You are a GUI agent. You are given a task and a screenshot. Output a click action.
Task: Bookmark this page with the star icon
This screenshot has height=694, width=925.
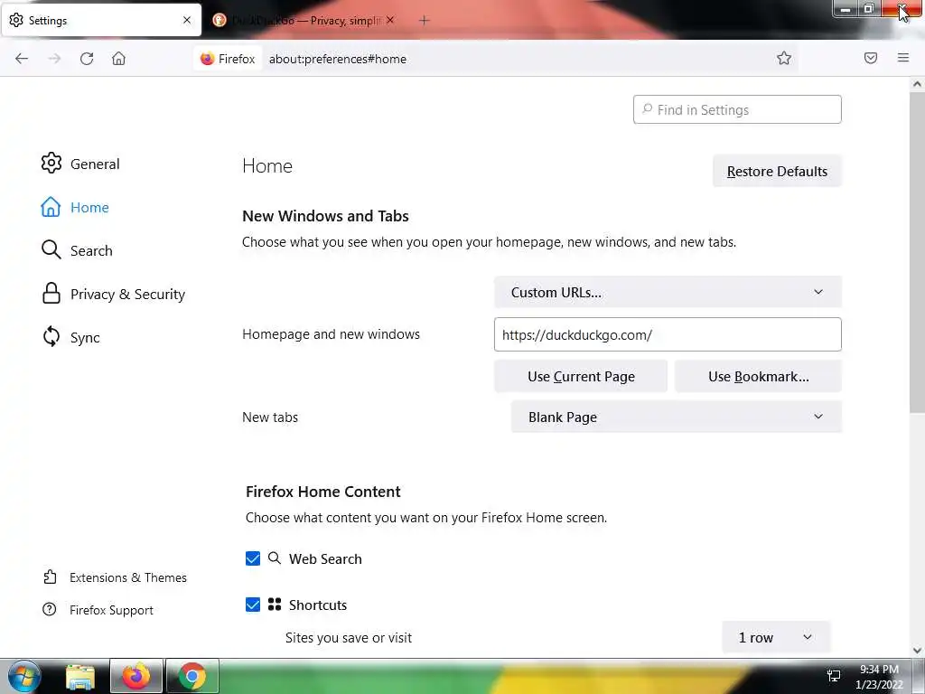point(784,58)
